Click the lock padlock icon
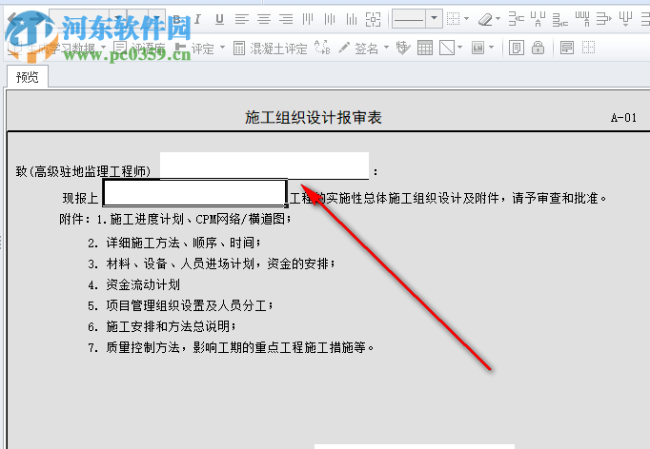 point(538,48)
